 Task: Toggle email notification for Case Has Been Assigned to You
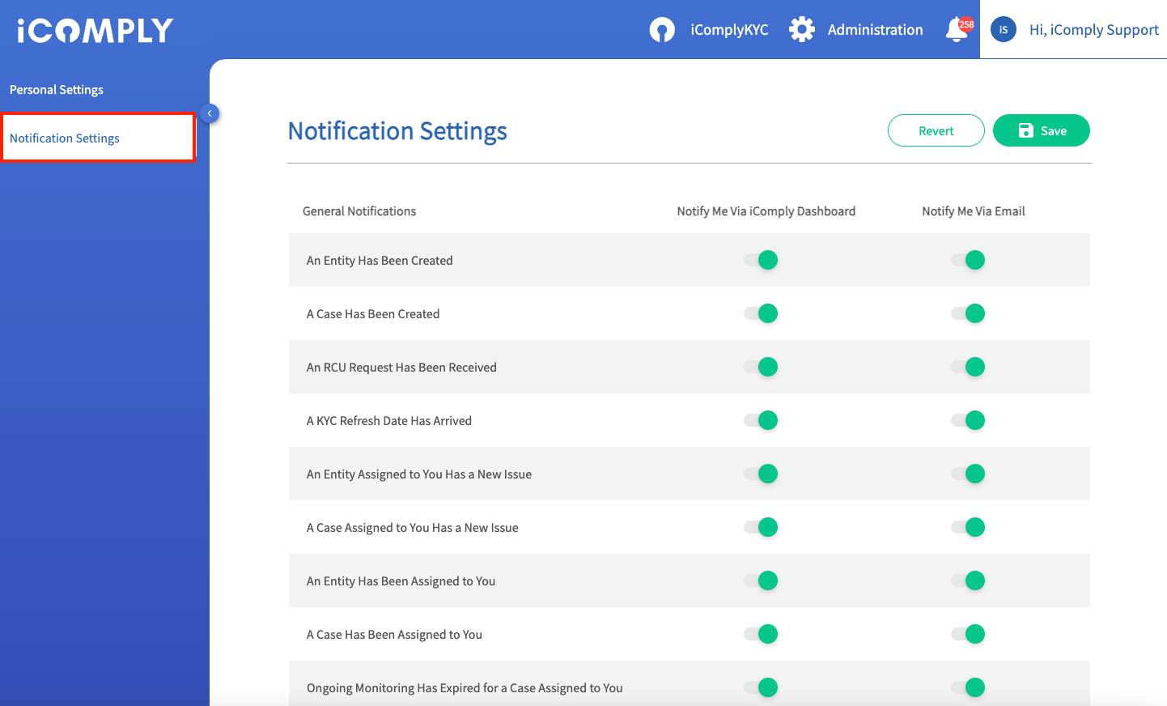[x=968, y=634]
